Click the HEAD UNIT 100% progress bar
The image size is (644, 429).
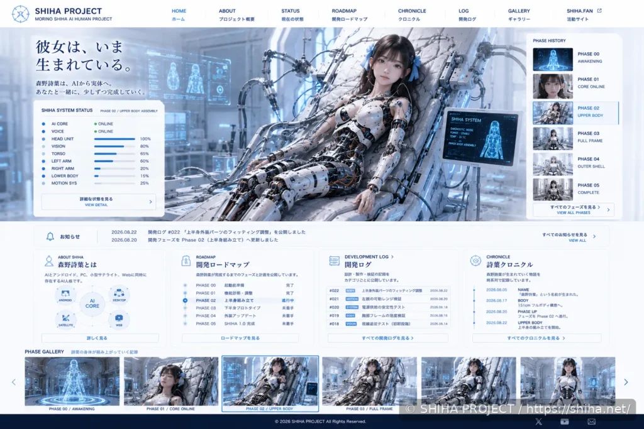point(114,139)
